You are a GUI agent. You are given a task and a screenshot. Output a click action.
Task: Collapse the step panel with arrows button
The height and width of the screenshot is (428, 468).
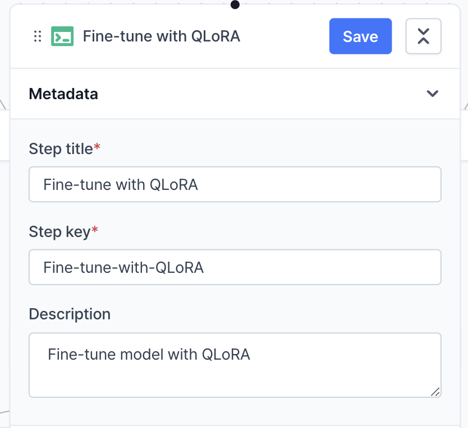423,36
